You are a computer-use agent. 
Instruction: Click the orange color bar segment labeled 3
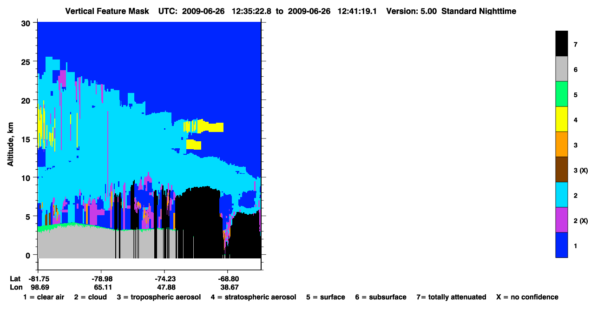(x=562, y=144)
